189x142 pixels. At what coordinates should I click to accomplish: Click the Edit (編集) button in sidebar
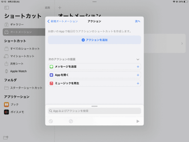pos(48,8)
